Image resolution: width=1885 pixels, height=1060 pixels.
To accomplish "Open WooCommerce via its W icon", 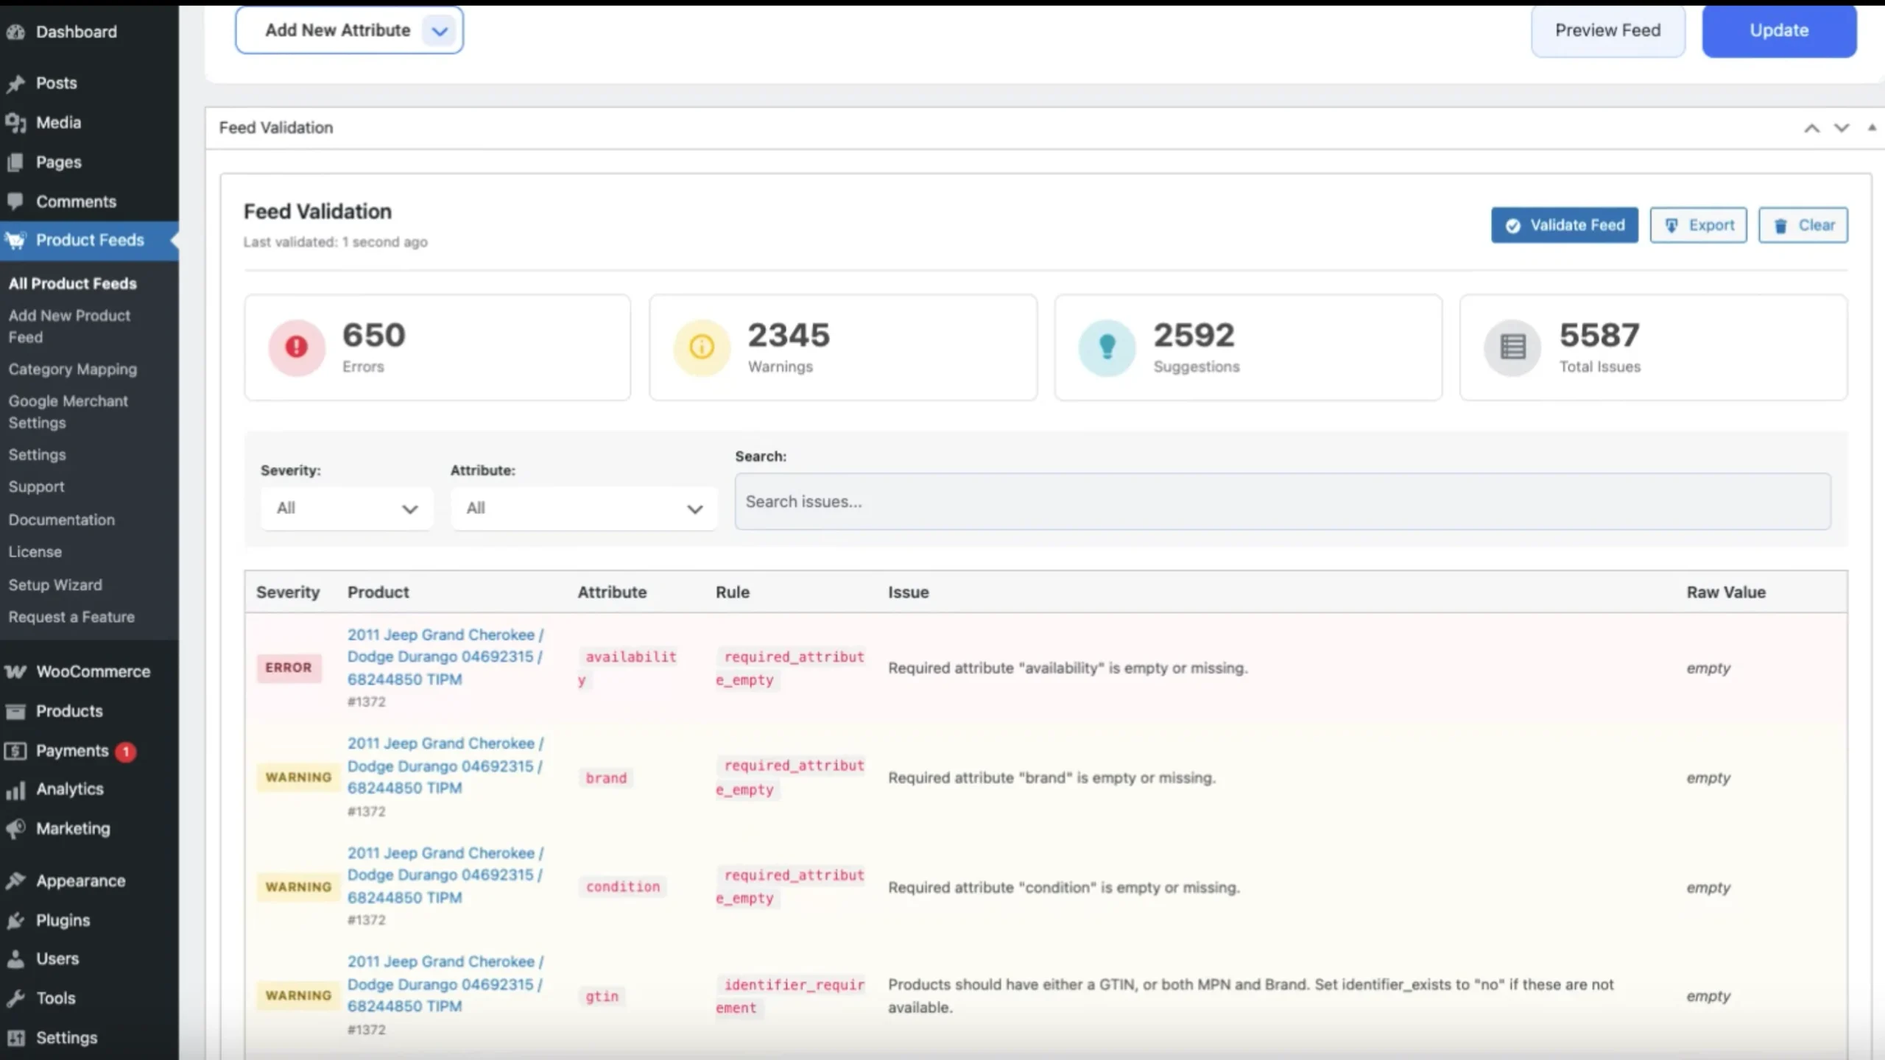I will click(16, 671).
